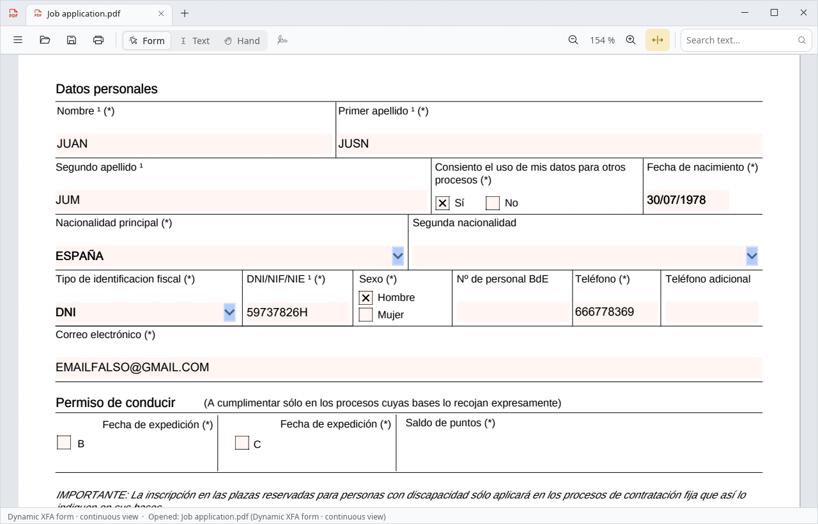Edit the Fecha de nacimiento date field
The height and width of the screenshot is (524, 818).
pos(688,201)
